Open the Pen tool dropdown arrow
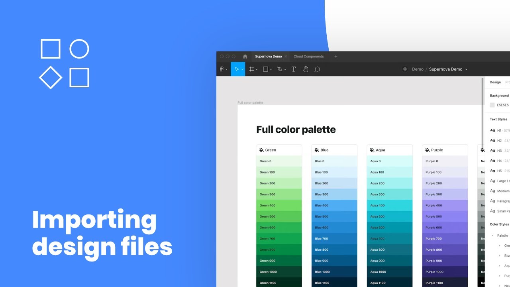 [285, 69]
